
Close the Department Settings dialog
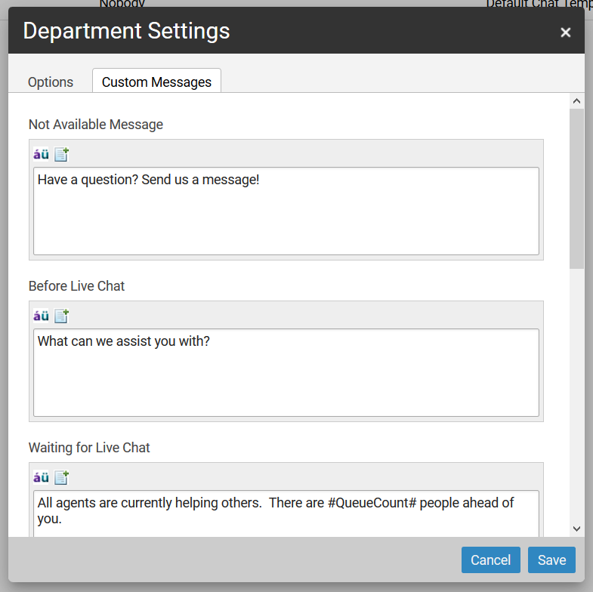click(x=565, y=32)
